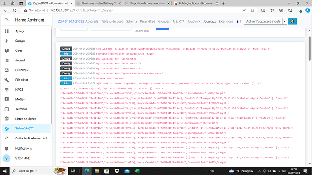Click the yellow face theme button
Viewport: 312px width, 175px height.
(x=292, y=21)
